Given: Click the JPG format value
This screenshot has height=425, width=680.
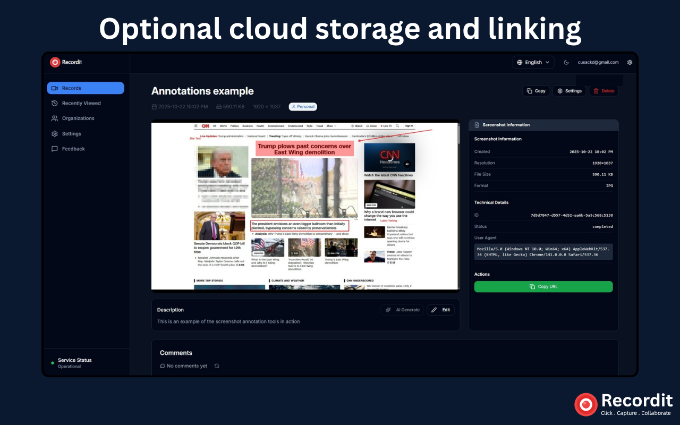Looking at the screenshot, I should [609, 185].
